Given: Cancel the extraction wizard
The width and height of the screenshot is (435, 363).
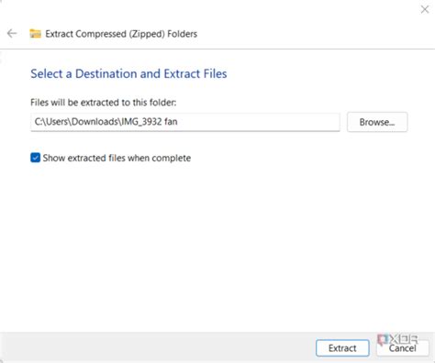Looking at the screenshot, I should point(402,348).
